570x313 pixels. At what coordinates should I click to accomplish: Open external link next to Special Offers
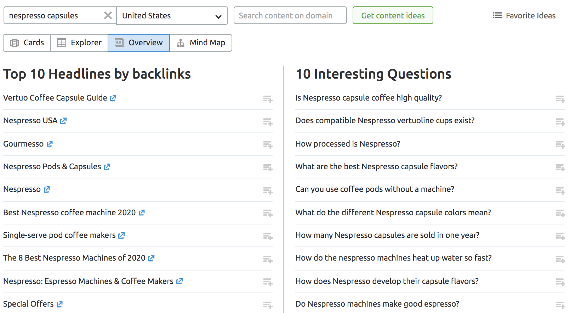tap(59, 304)
